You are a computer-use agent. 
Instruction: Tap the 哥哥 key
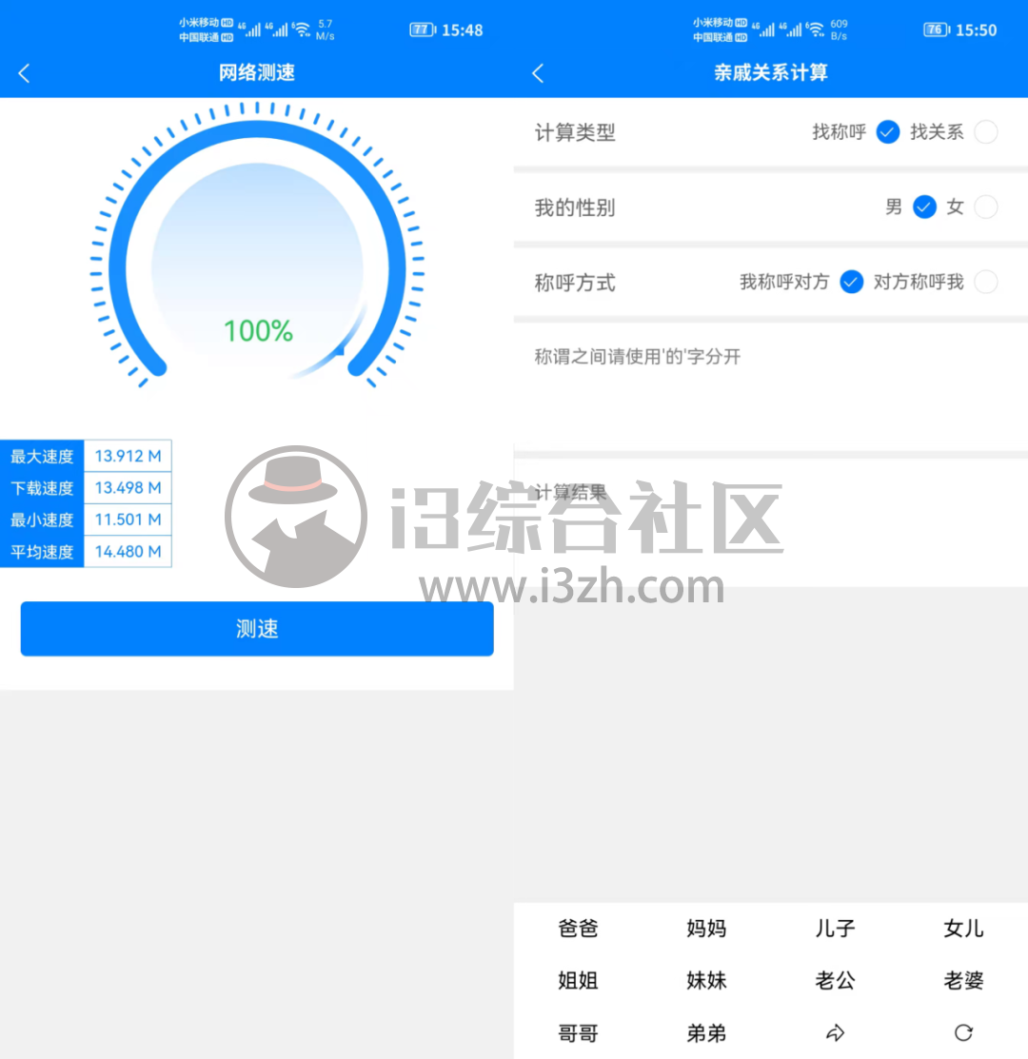coord(578,1032)
